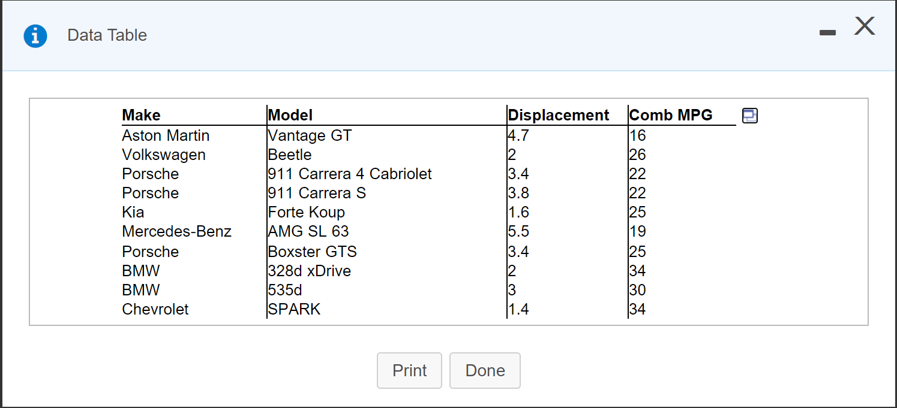Open the pop-out window icon near Comb MPG
Image resolution: width=897 pixels, height=408 pixels.
click(x=749, y=115)
